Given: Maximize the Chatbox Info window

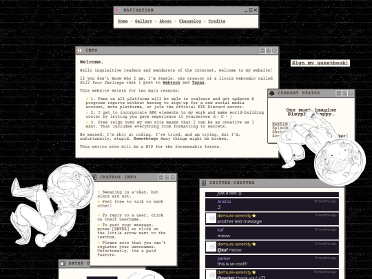Looking at the screenshot, I should [167, 177].
